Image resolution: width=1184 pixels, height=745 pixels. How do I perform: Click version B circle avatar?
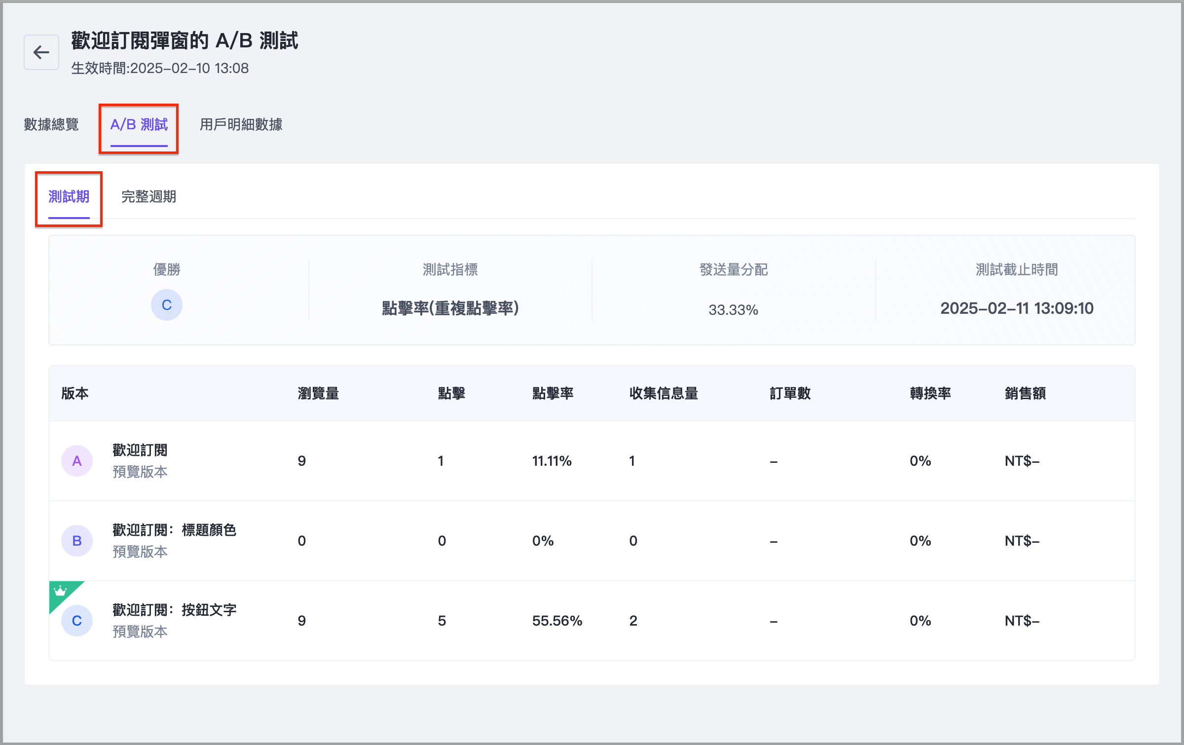click(77, 541)
